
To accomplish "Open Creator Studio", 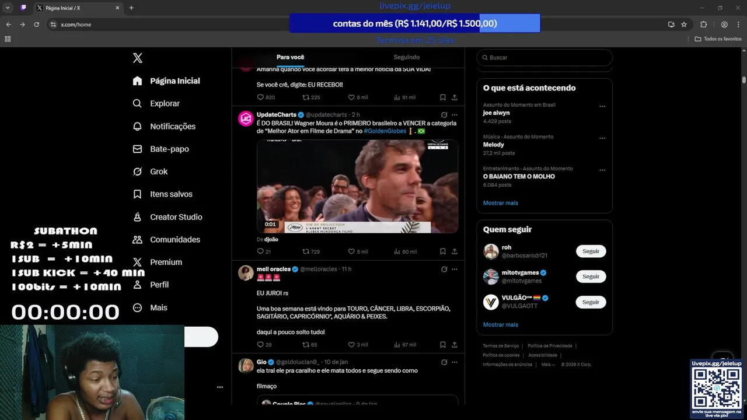I will click(x=167, y=217).
